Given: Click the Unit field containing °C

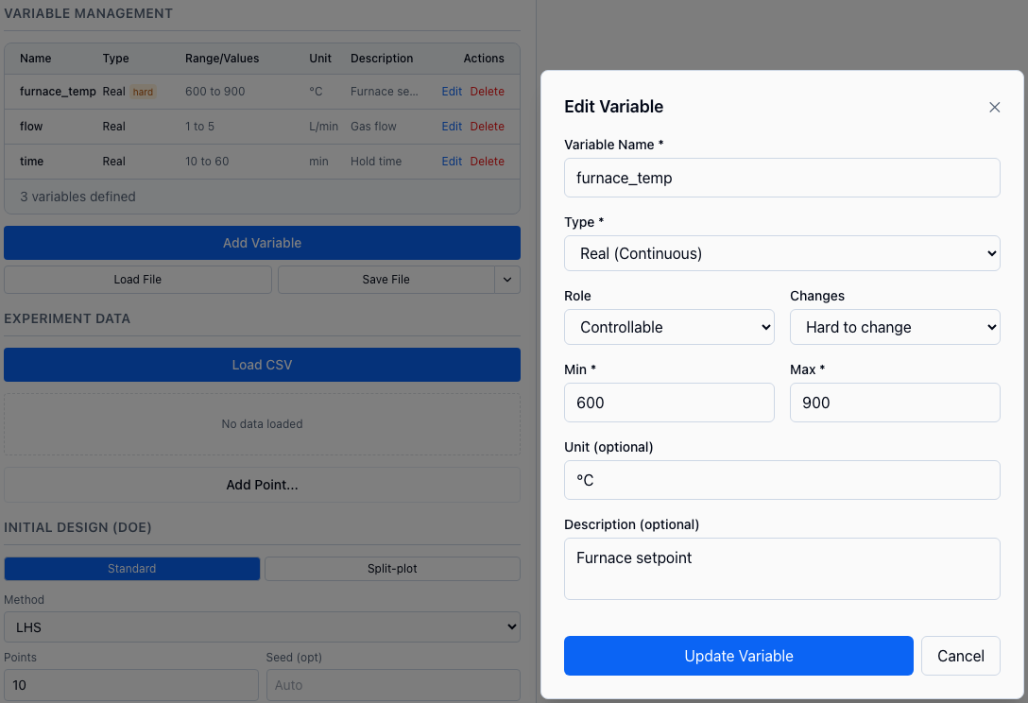Looking at the screenshot, I should [781, 480].
